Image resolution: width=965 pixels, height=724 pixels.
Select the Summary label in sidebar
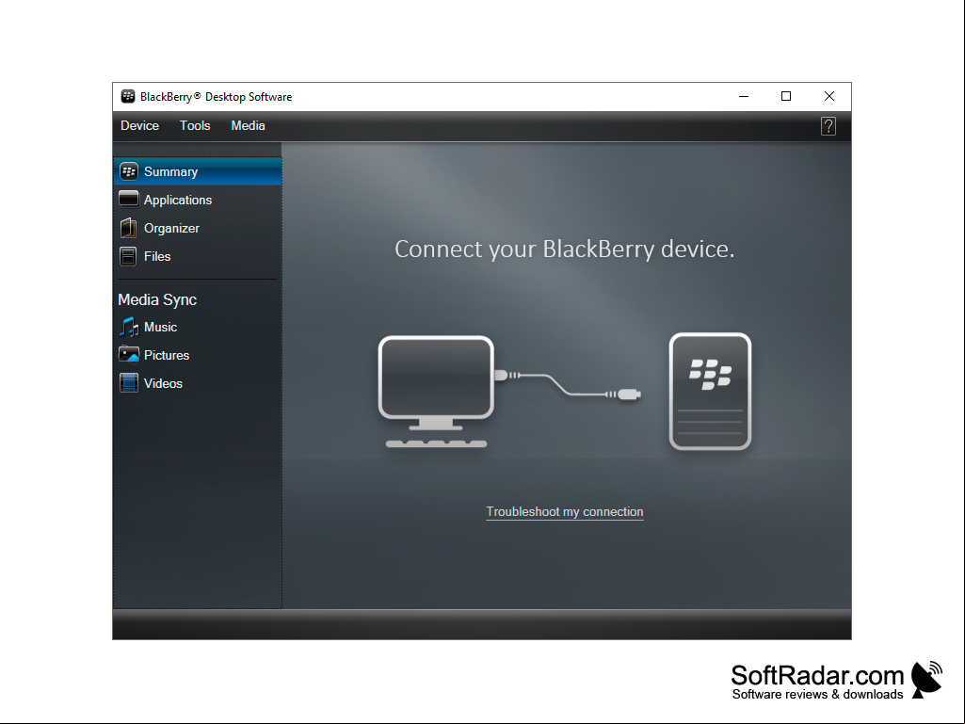(x=170, y=171)
